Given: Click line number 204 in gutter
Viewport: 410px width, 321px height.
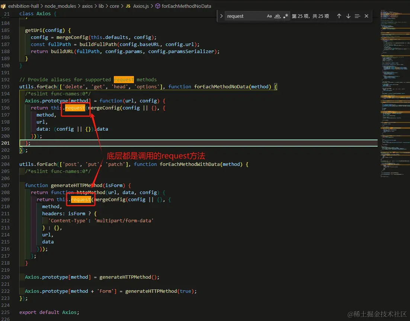Looking at the screenshot, I should coord(6,164).
